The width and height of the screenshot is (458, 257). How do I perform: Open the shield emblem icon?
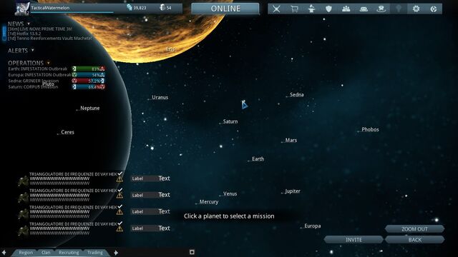pos(328,9)
